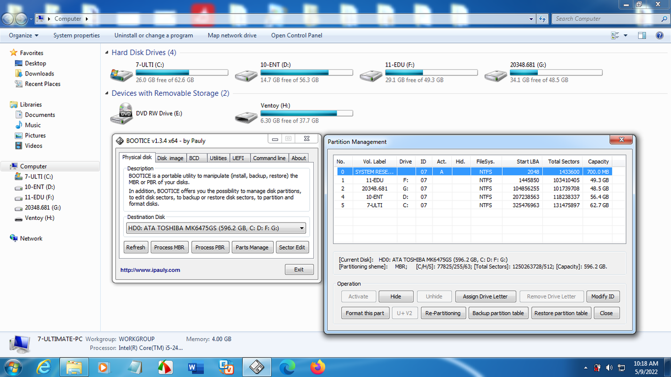Toggle the preview pane icon
Image resolution: width=671 pixels, height=377 pixels.
[x=642, y=36]
